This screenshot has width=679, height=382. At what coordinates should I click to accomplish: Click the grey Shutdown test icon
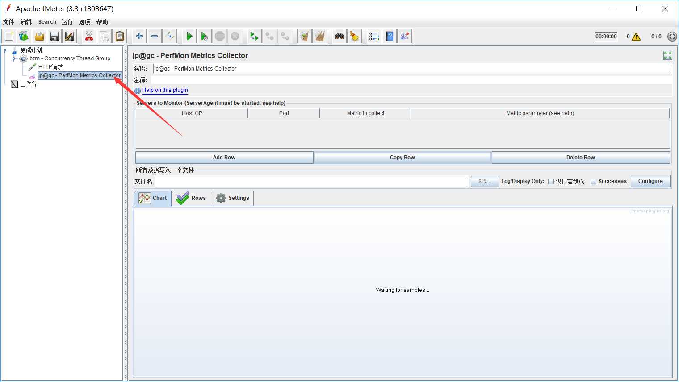point(235,36)
